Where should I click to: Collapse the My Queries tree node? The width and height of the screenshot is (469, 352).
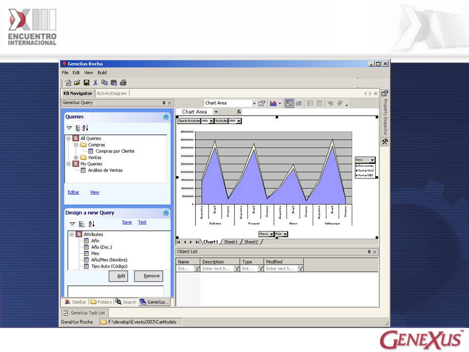coord(68,164)
